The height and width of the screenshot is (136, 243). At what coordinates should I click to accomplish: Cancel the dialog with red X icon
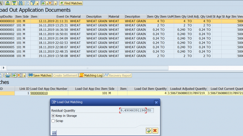[155, 131]
